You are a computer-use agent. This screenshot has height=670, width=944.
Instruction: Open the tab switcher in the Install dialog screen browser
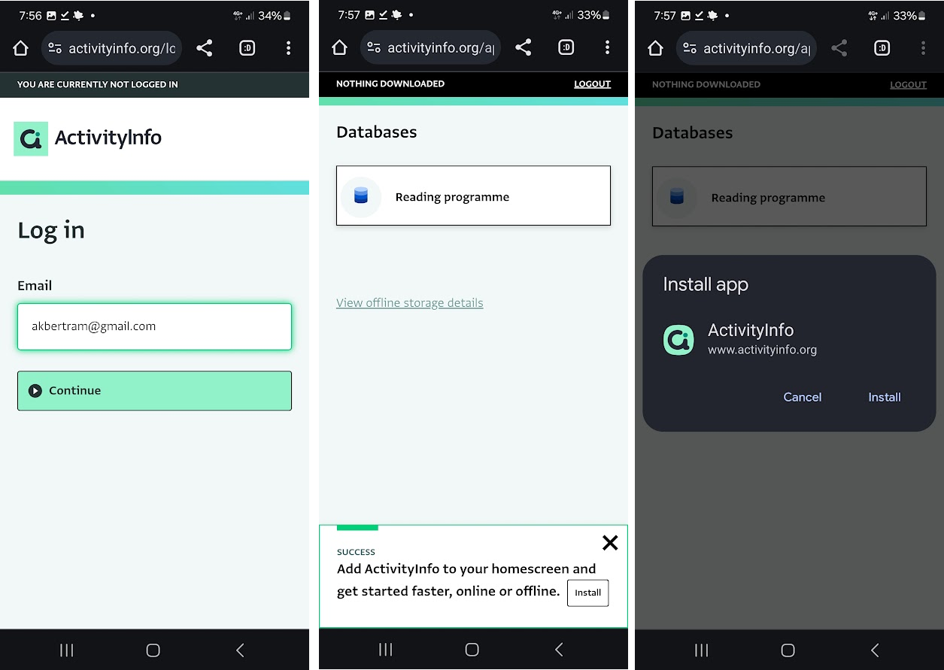click(x=882, y=48)
